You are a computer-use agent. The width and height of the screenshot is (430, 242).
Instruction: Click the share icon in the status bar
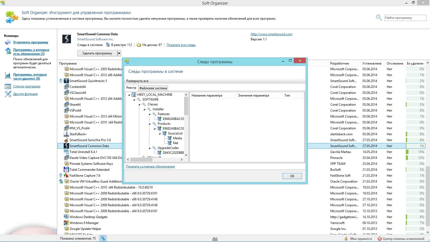103,239
